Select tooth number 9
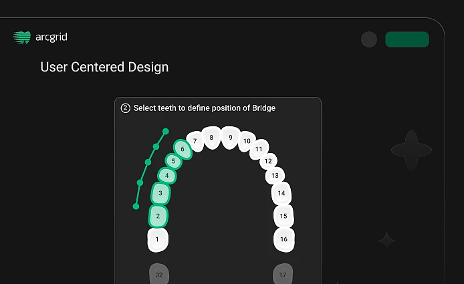This screenshot has height=284, width=464. (230, 137)
